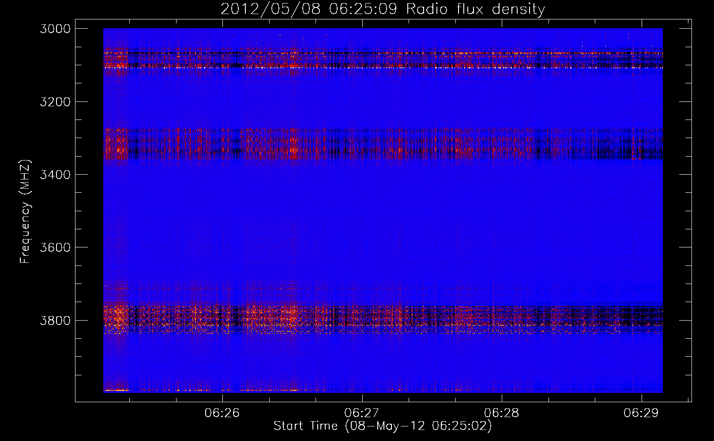This screenshot has width=714, height=441.
Task: Select the 3800 frequency axis label
Action: tap(55, 320)
